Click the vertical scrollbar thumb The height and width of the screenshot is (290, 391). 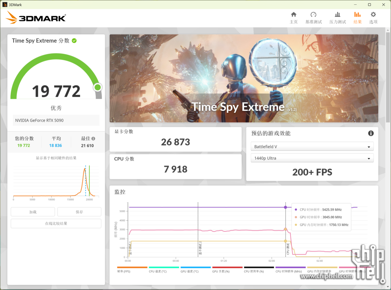pos(388,77)
